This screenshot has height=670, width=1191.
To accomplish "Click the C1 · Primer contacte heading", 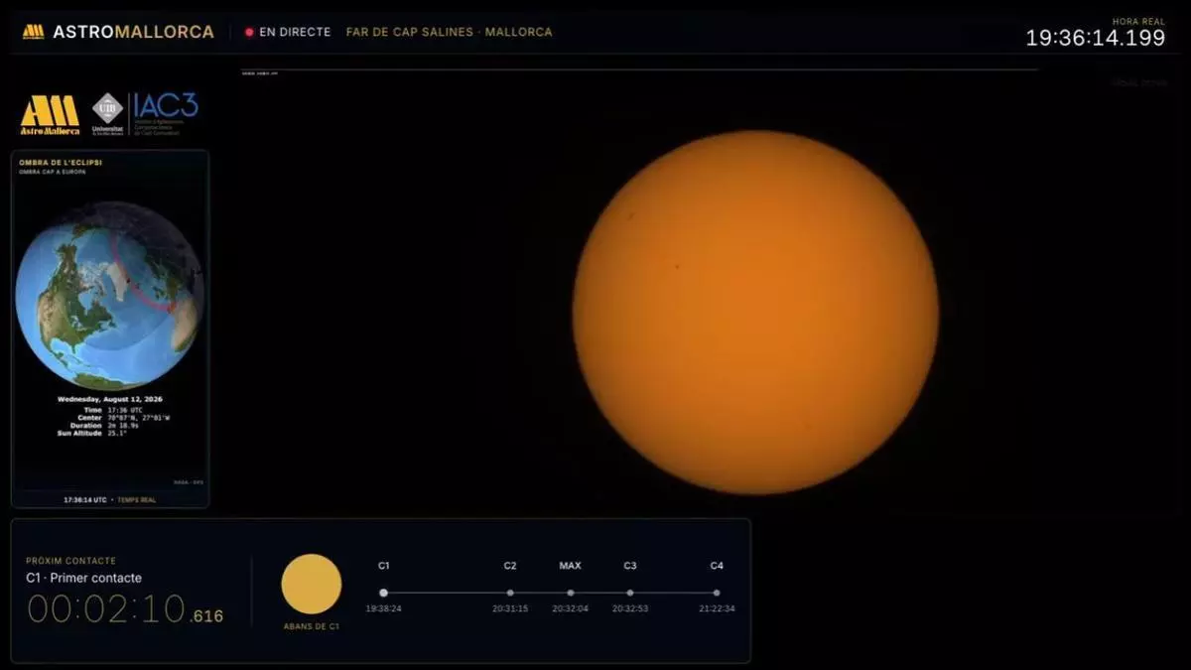I will (x=84, y=578).
